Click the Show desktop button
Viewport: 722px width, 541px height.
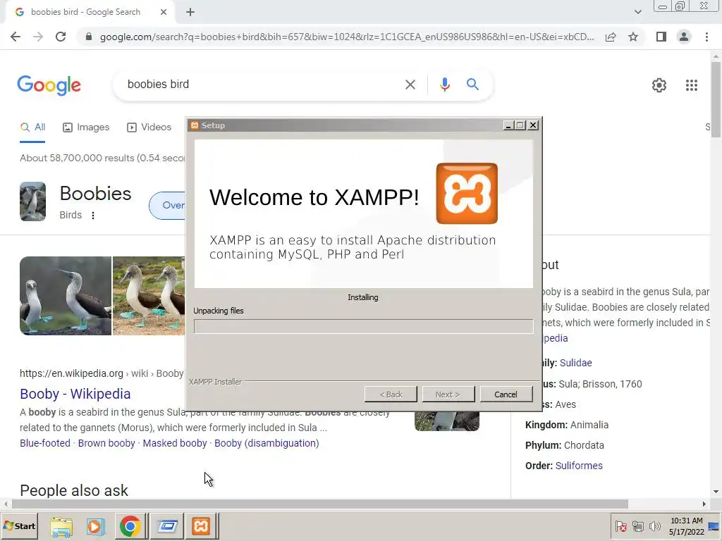point(714,526)
